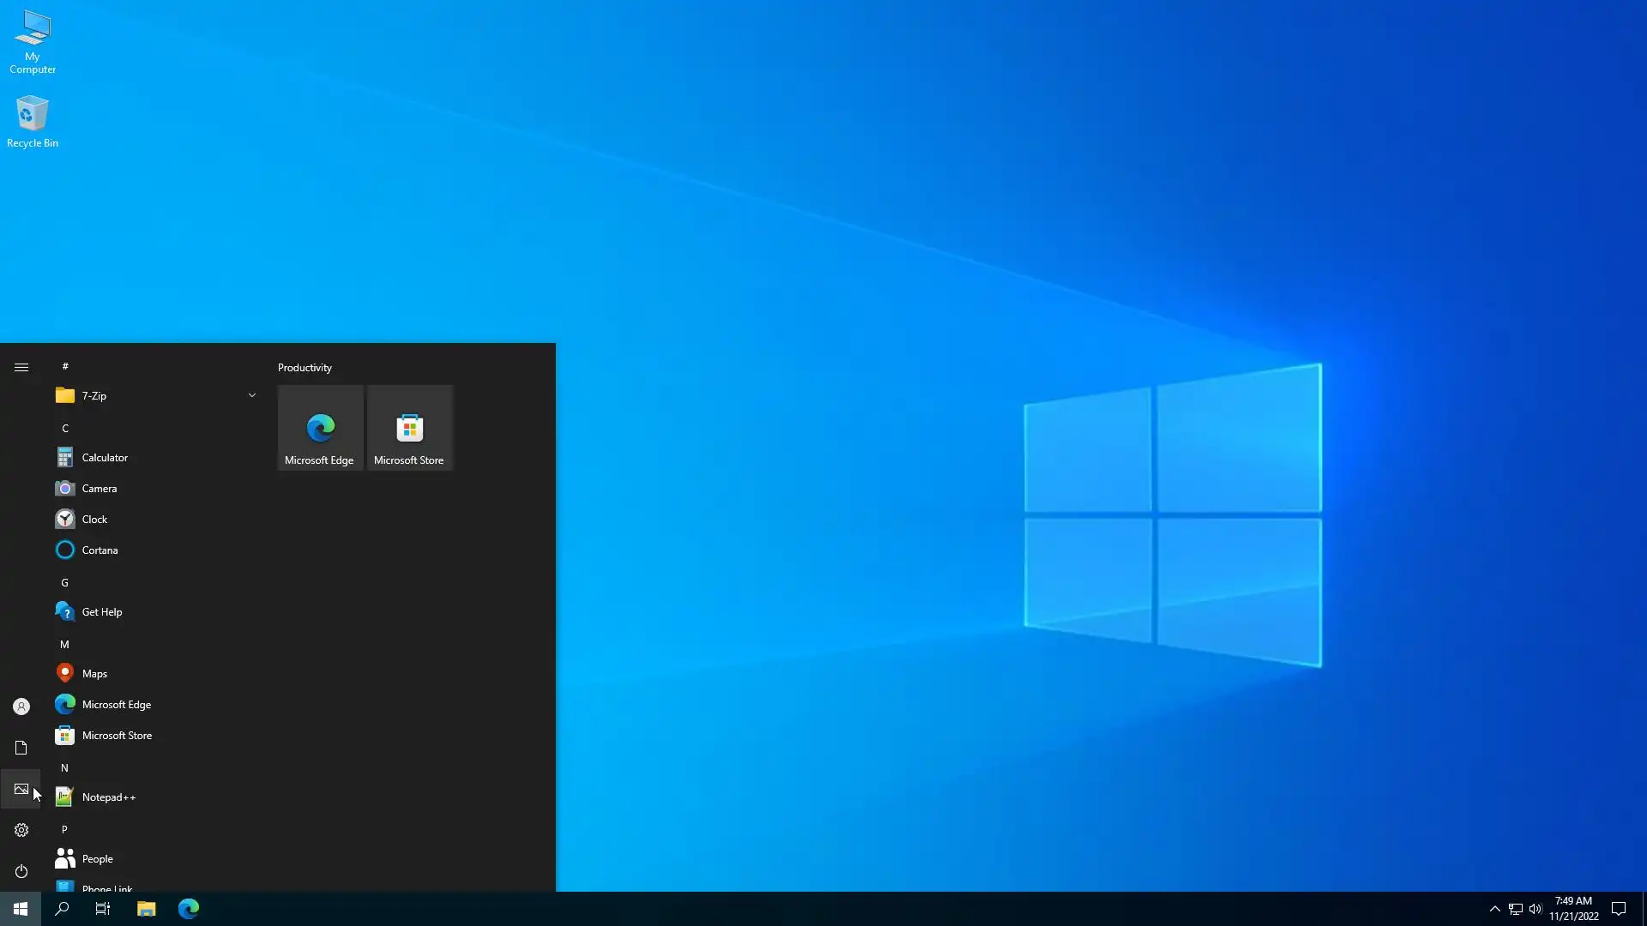Launch Calculator from the app list

tap(105, 458)
